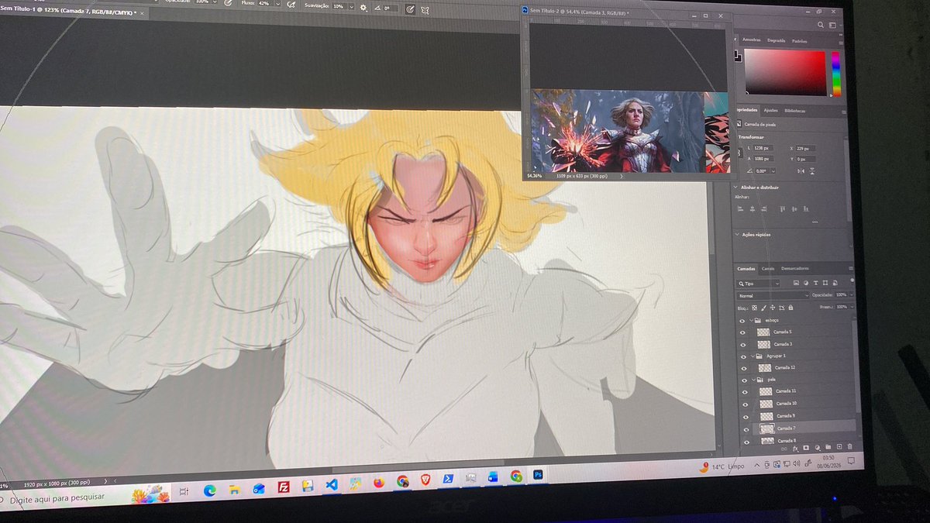Collapse the esboço group
This screenshot has width=930, height=523.
[752, 320]
